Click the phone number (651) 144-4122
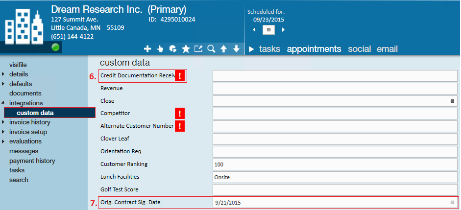Image resolution: width=461 pixels, height=210 pixels. click(x=73, y=37)
